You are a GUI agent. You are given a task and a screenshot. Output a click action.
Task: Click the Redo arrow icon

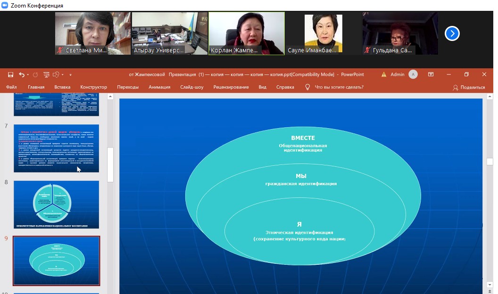pos(35,74)
